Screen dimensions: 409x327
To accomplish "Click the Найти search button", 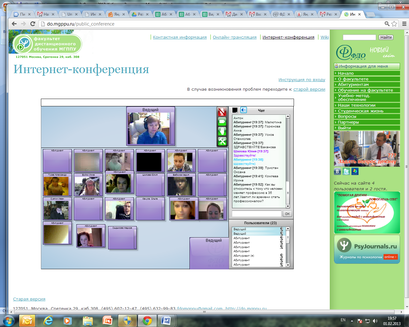I will (x=386, y=37).
